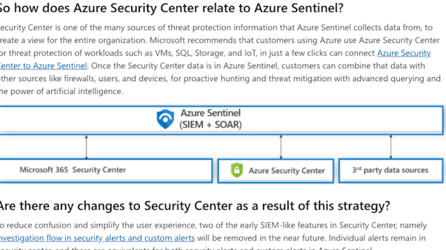This screenshot has height=250, width=446.
Task: Click the 'Are there any changes' heading
Action: (195, 206)
